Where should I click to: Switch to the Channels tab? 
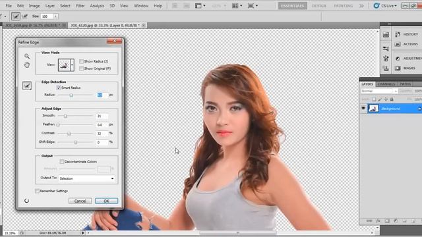coord(386,84)
